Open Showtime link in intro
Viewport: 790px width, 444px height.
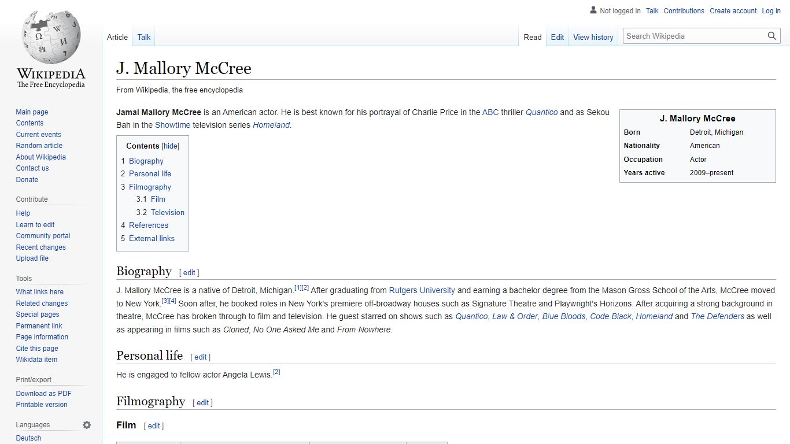(172, 125)
